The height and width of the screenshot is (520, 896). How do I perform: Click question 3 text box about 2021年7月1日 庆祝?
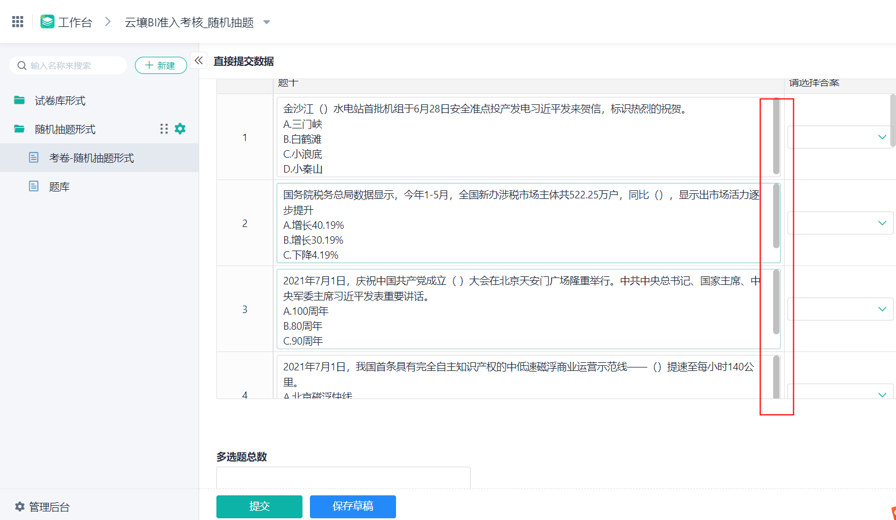point(528,309)
